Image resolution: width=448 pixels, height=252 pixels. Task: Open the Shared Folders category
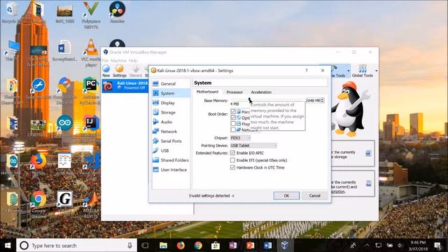click(x=171, y=160)
